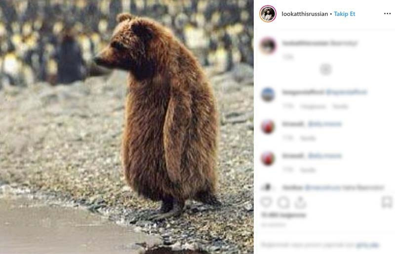395x254 pixels.
Task: Click the brown bear cub photo
Action: tap(127, 127)
